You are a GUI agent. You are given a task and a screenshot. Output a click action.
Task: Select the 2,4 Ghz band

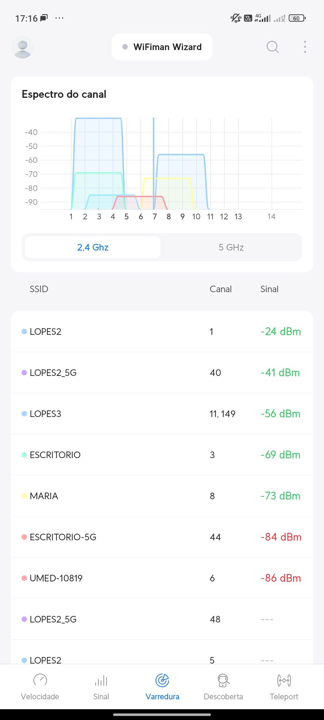(93, 247)
